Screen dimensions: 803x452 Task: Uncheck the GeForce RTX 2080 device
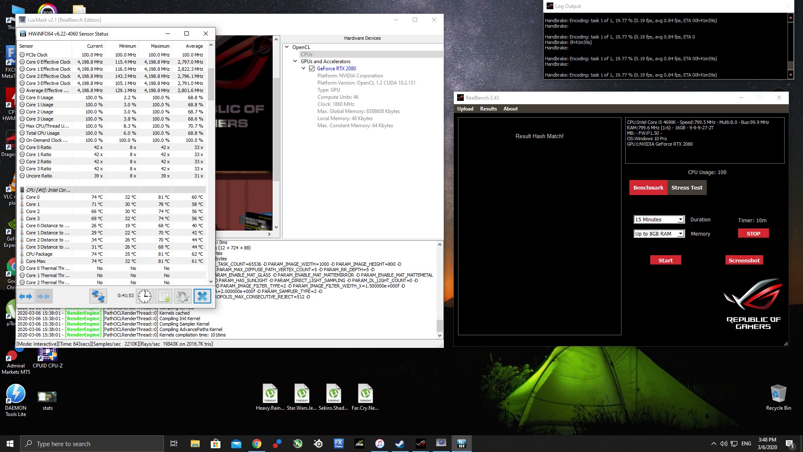tap(312, 69)
